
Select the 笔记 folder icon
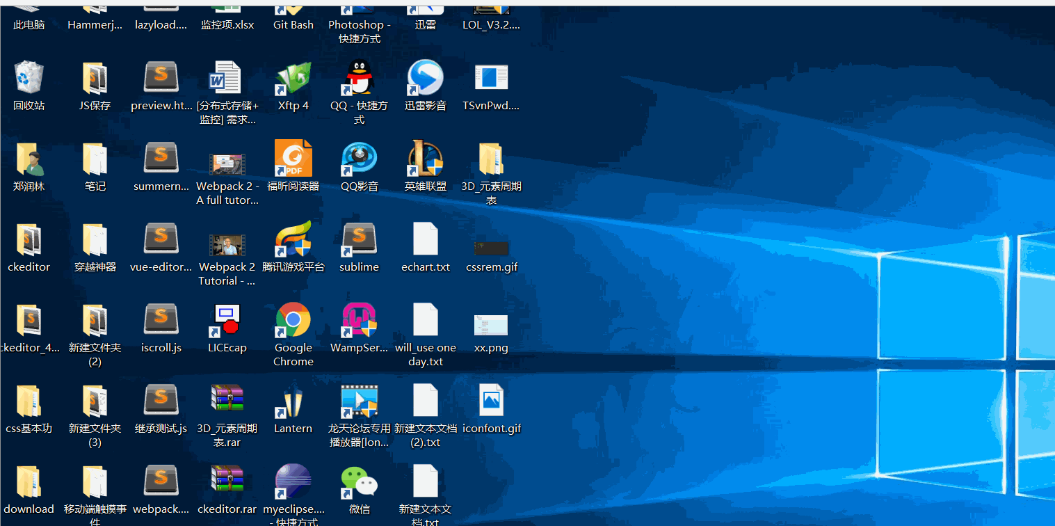click(x=95, y=159)
